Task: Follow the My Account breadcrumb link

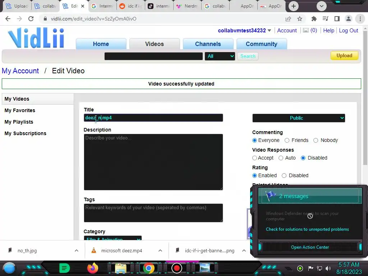Action: pos(20,71)
